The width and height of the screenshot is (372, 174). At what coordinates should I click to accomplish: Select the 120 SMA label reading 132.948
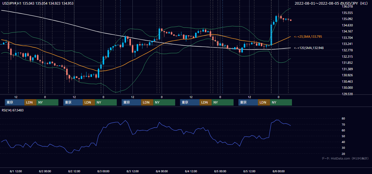pos(309,48)
